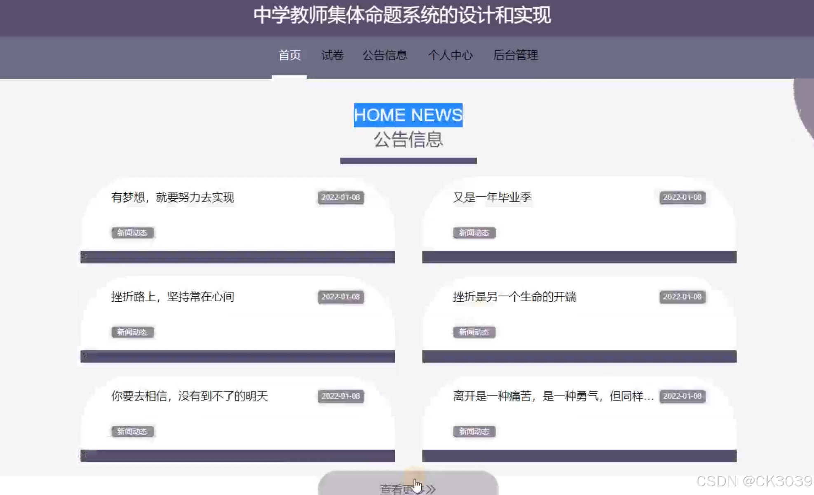Click date badge on 你要去相信 card
The height and width of the screenshot is (495, 814).
(340, 396)
